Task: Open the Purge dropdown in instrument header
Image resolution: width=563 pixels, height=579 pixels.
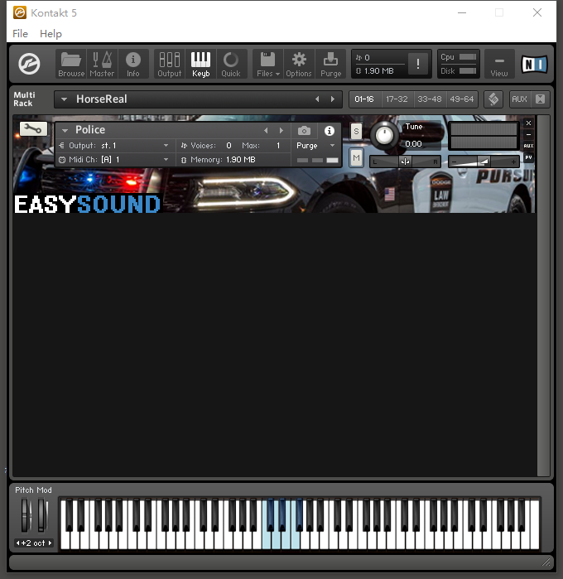Action: click(316, 145)
